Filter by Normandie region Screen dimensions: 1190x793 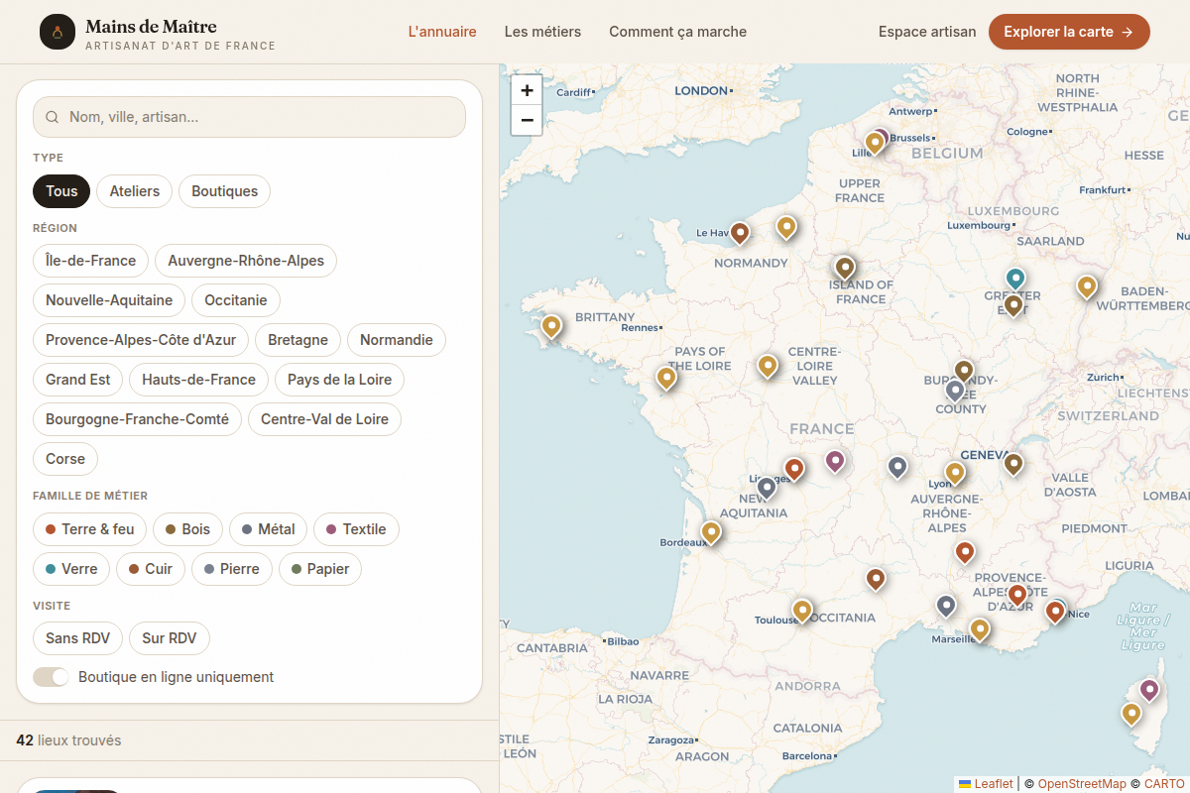click(397, 340)
